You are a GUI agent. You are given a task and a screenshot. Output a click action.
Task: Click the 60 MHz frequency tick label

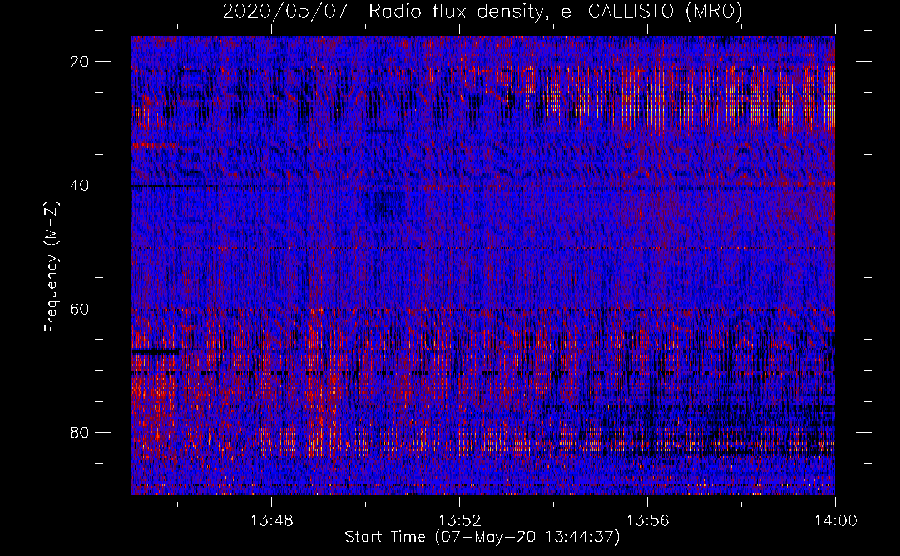[80, 309]
